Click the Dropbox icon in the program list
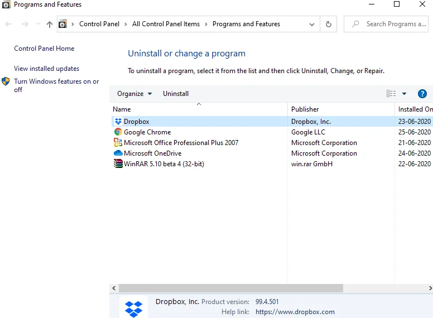433x318 pixels. 118,122
